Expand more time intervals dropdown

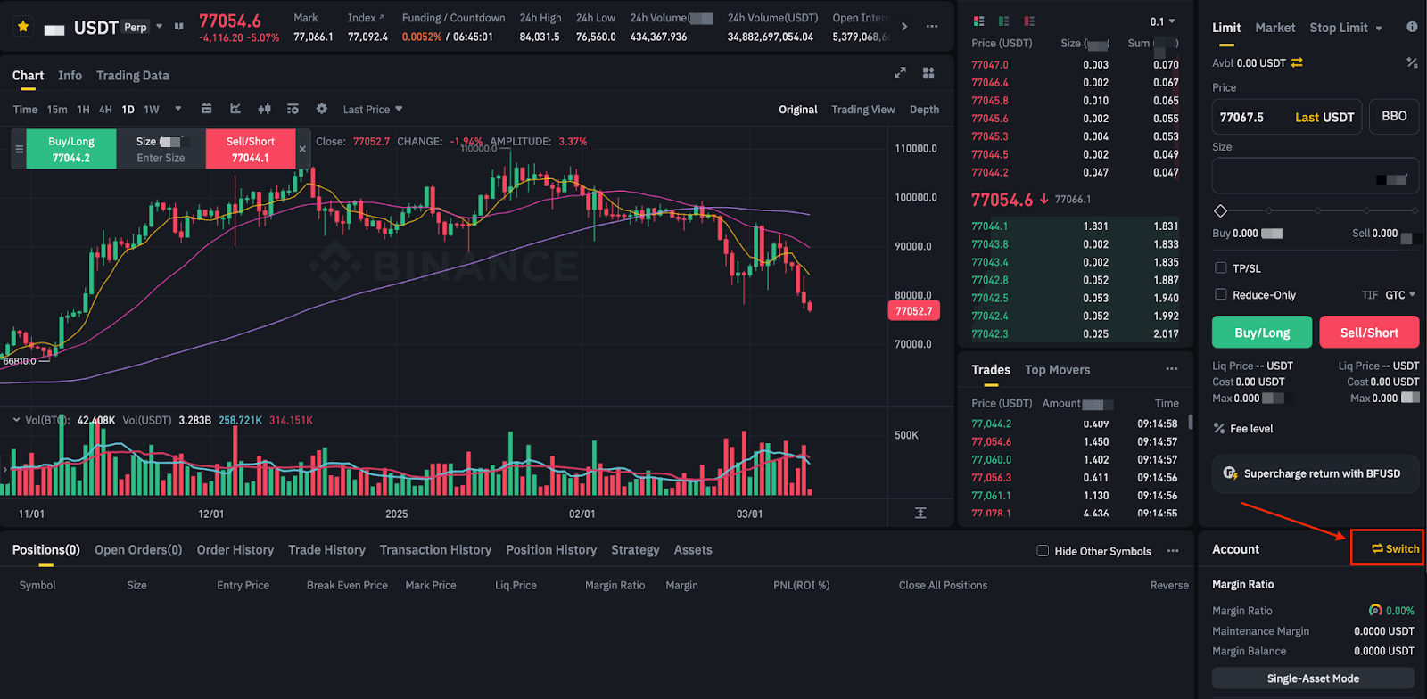tap(178, 109)
